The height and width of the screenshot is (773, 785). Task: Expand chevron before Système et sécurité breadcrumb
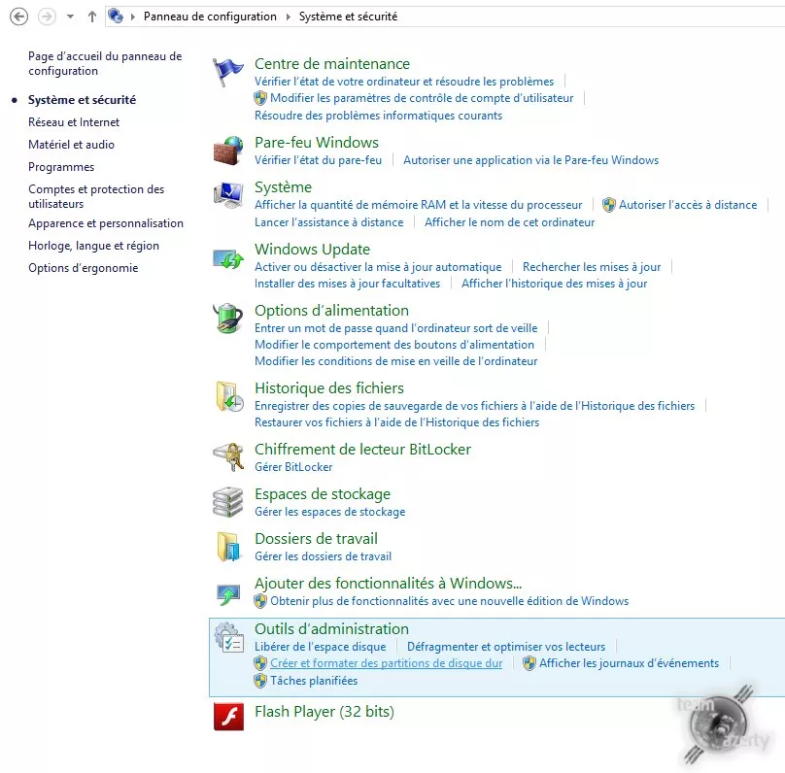[289, 17]
